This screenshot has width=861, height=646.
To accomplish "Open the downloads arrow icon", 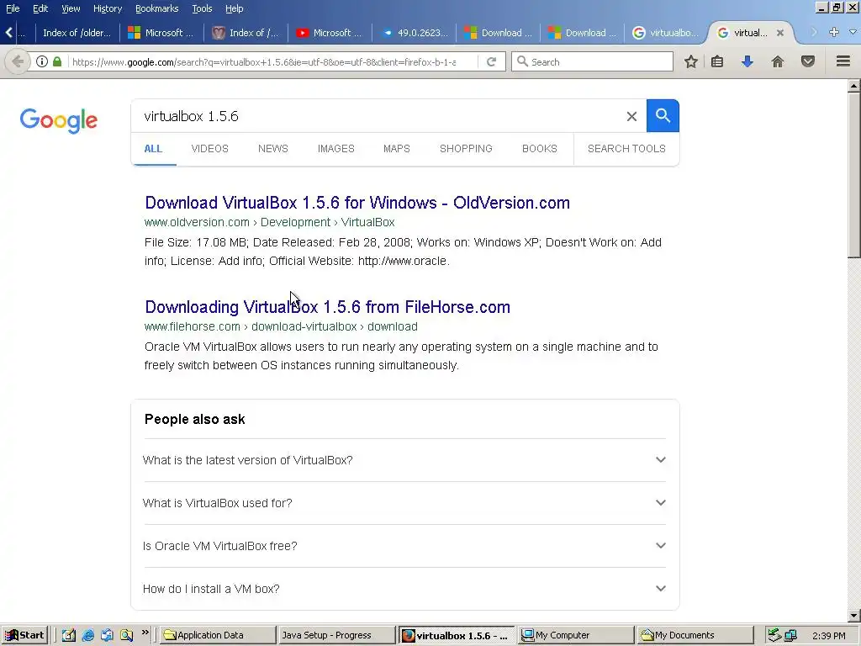I will [747, 61].
